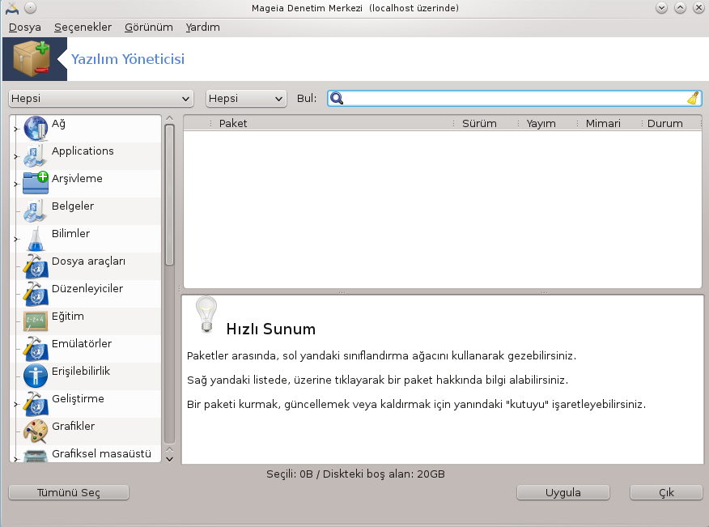Click the Grafiksel masaüstü typewriter icon

point(36,456)
